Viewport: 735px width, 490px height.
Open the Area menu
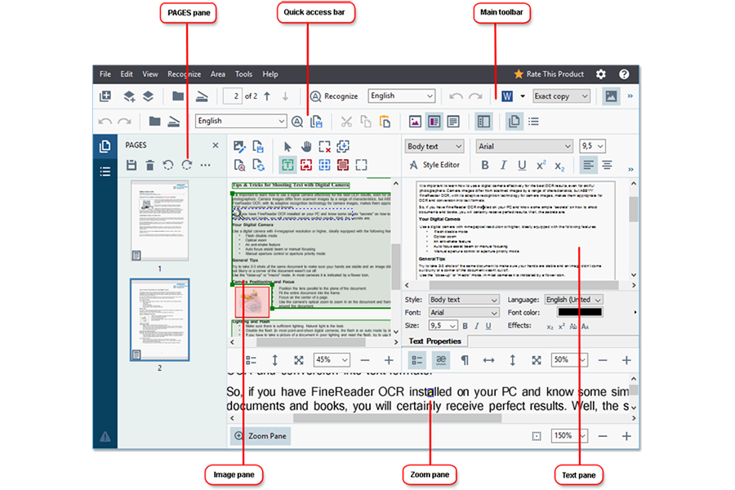point(217,74)
